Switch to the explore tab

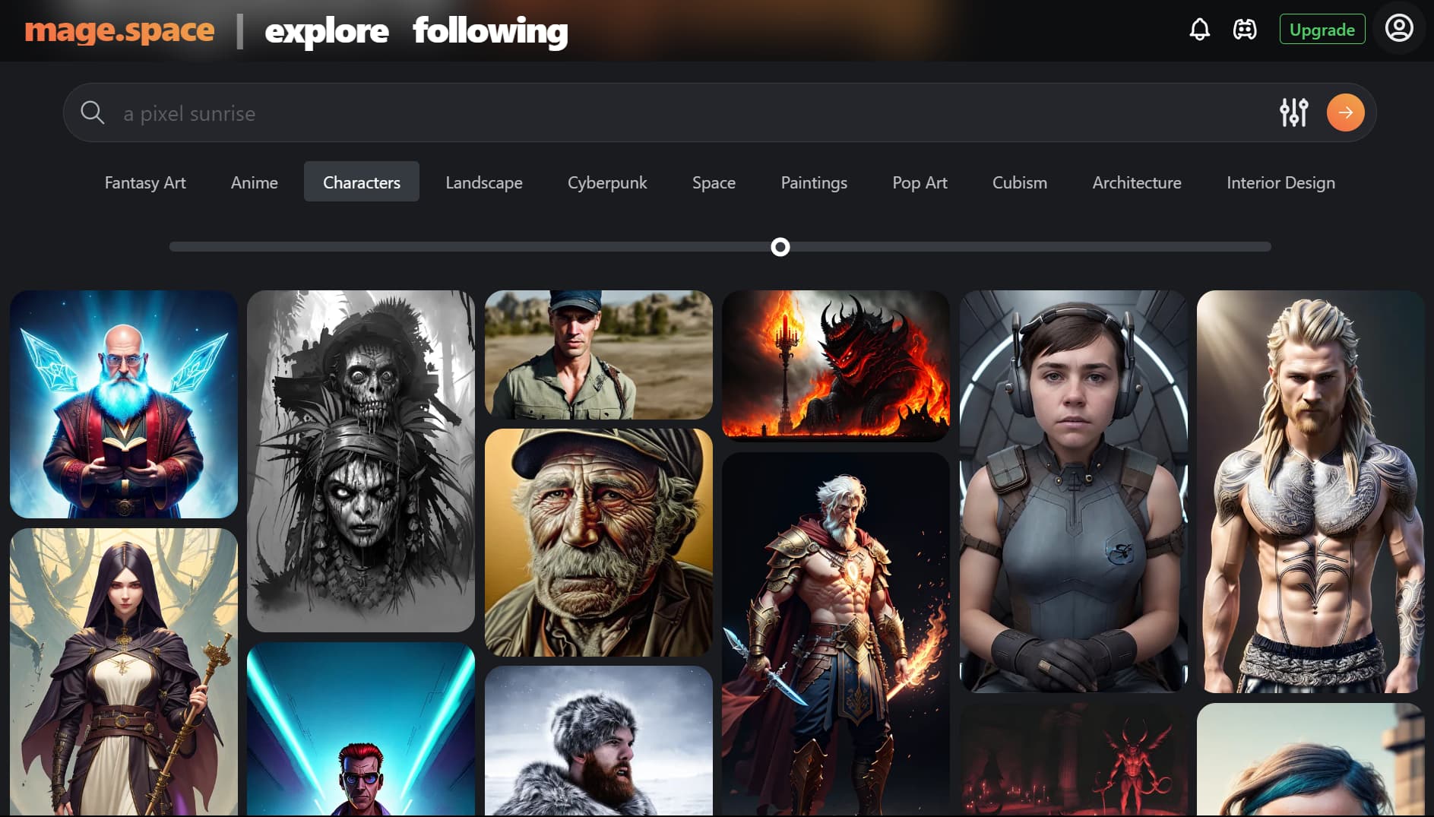pos(326,31)
